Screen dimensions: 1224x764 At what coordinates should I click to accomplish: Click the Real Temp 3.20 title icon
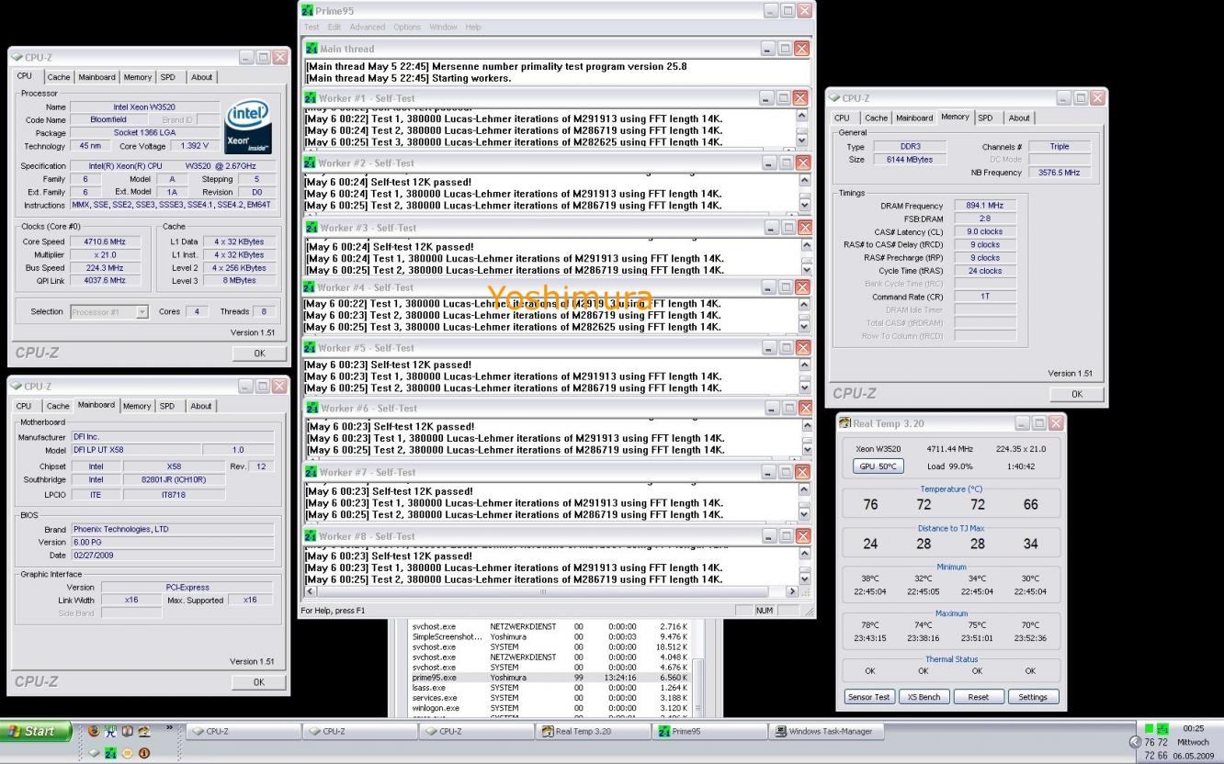click(x=845, y=423)
